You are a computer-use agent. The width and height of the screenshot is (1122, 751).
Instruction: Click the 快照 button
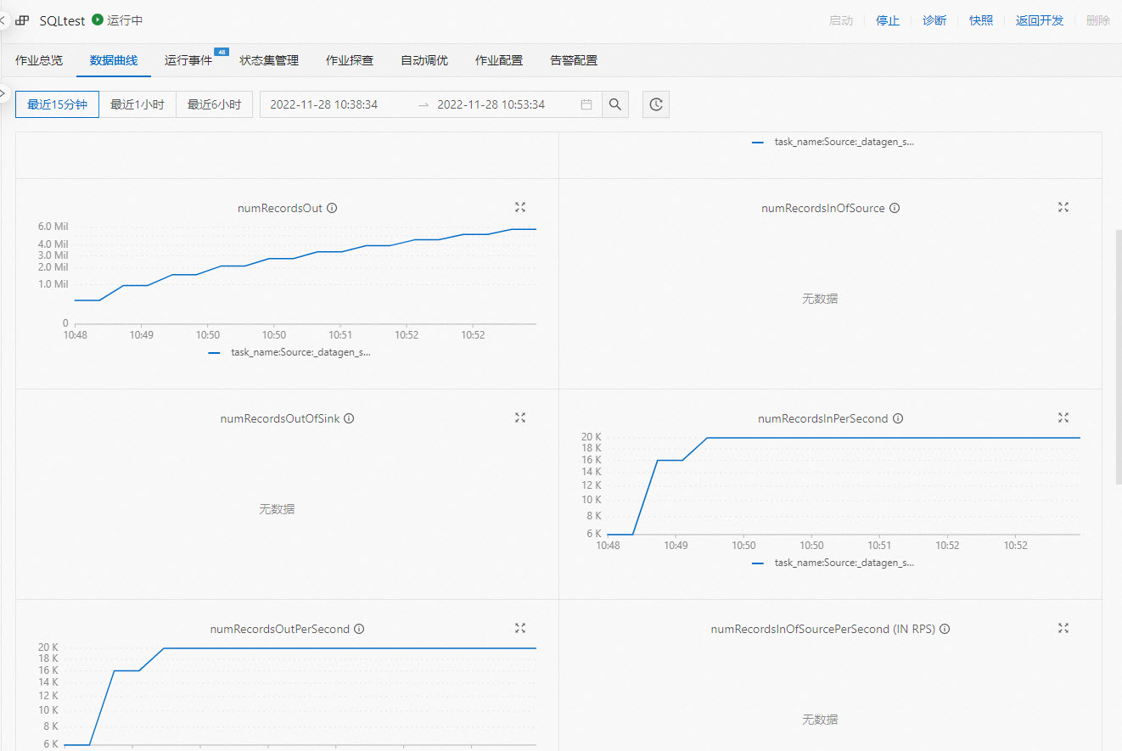click(x=981, y=20)
